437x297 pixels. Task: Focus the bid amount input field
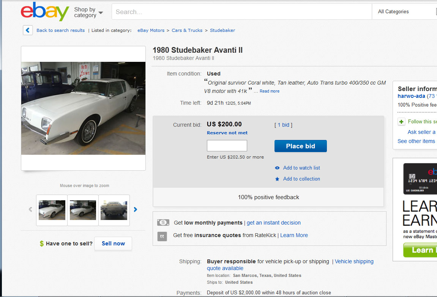click(227, 146)
